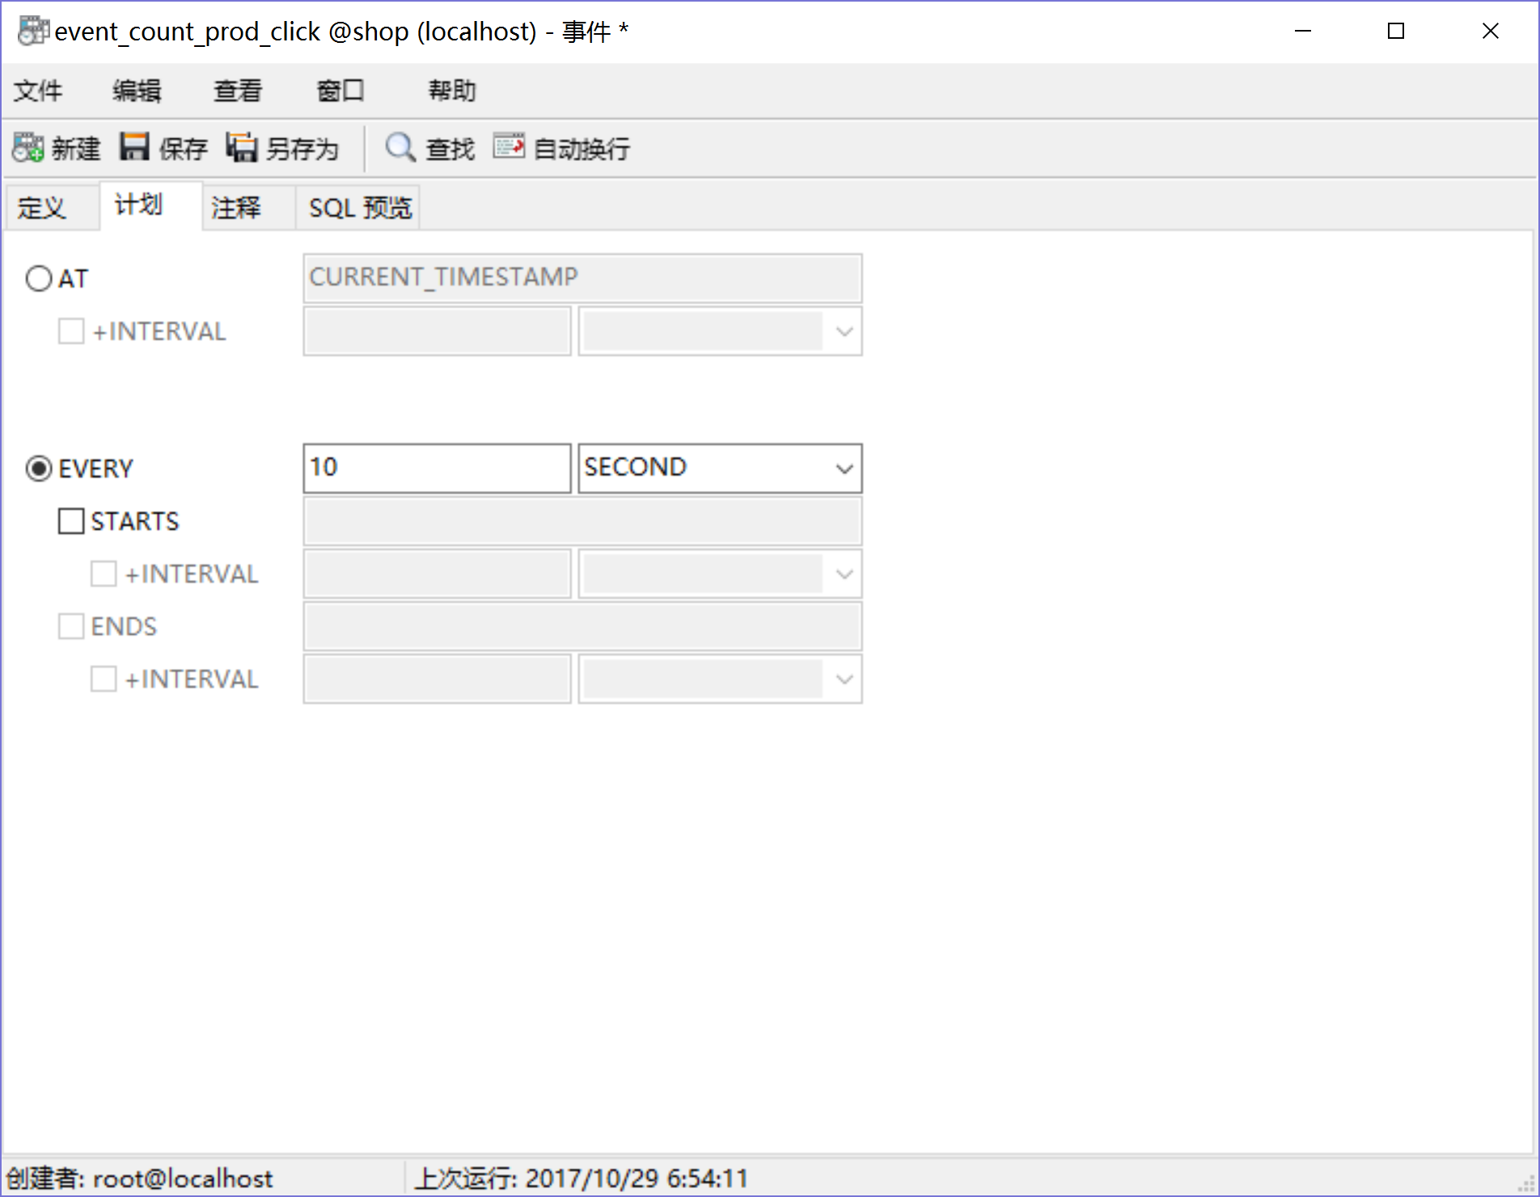Click the 查找 toolbar label
This screenshot has width=1540, height=1197.
coord(451,149)
